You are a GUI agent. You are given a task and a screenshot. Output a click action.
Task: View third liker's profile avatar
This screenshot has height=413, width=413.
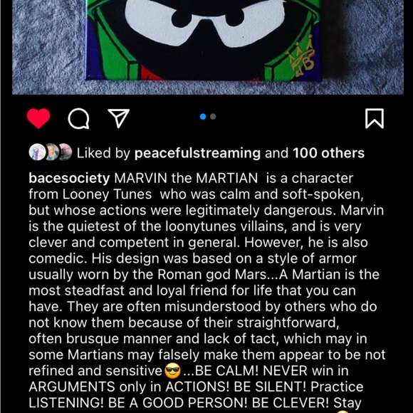coord(66,152)
